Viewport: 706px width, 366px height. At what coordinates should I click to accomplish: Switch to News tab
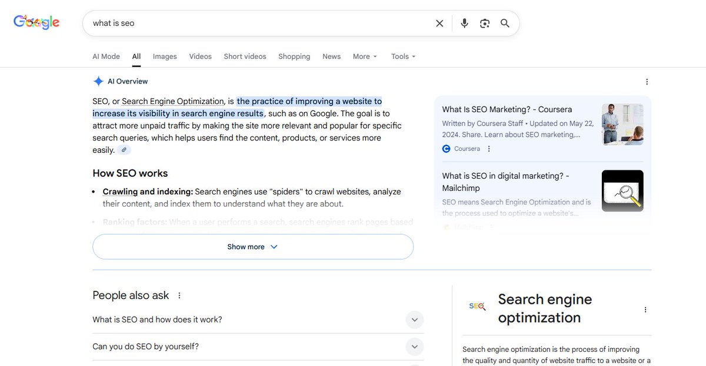tap(331, 56)
